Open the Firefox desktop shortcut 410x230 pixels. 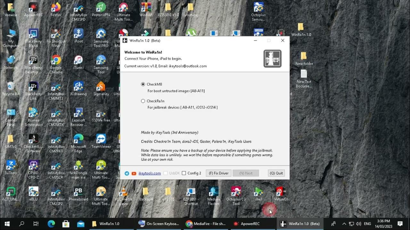[56, 10]
